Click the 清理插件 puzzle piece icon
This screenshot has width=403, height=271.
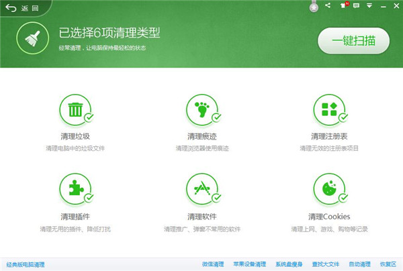pos(74,188)
